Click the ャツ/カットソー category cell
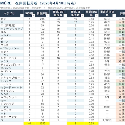 click(12, 48)
